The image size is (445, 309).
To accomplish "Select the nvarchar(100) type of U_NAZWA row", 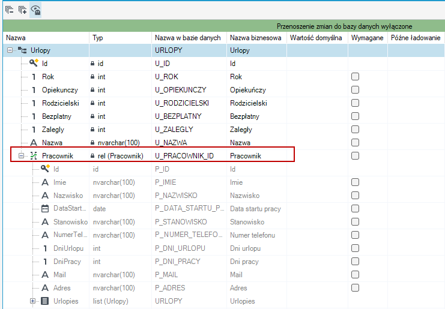I will [x=119, y=143].
